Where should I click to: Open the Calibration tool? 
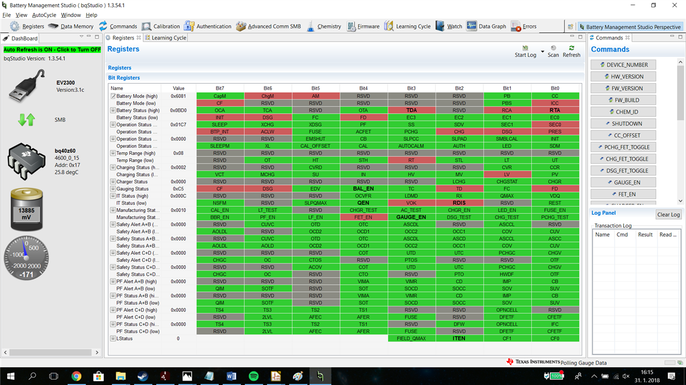click(161, 26)
